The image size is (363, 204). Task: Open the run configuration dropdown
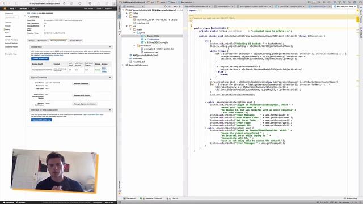(314, 2)
